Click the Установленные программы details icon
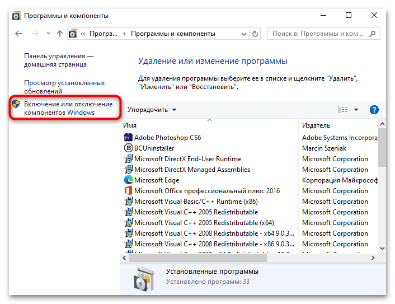395x304 pixels. [144, 279]
